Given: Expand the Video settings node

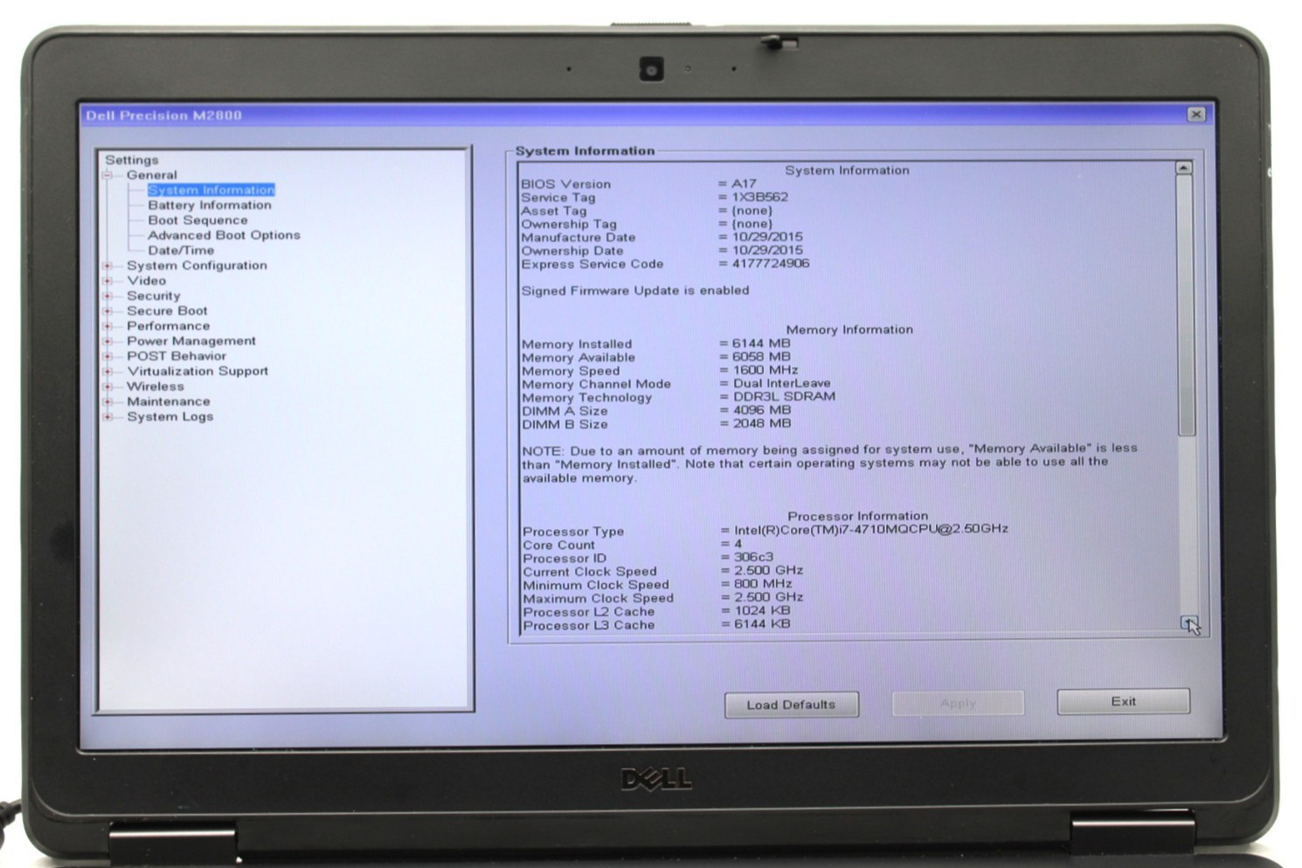Looking at the screenshot, I should pyautogui.click(x=108, y=281).
